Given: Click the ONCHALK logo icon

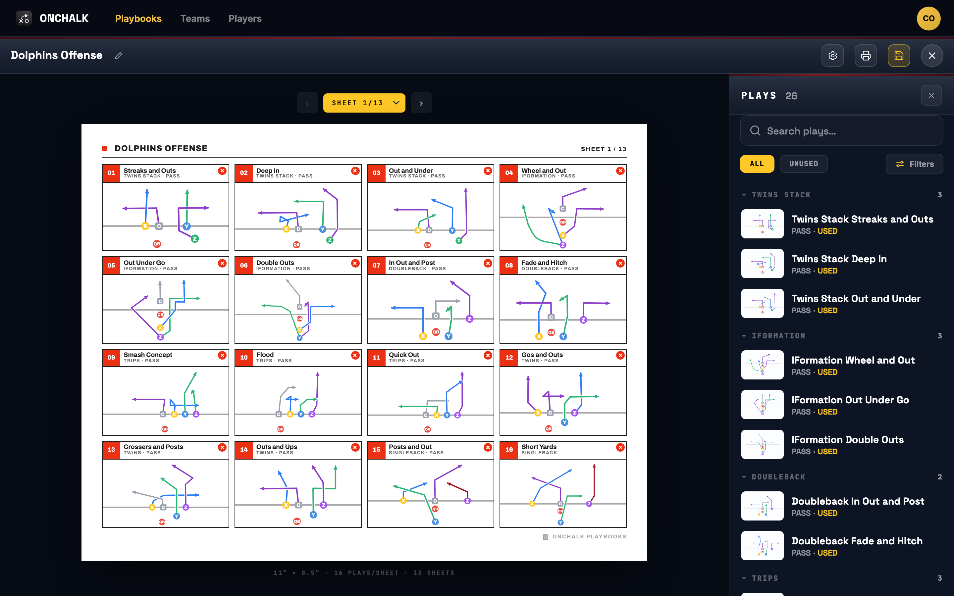Looking at the screenshot, I should [24, 18].
